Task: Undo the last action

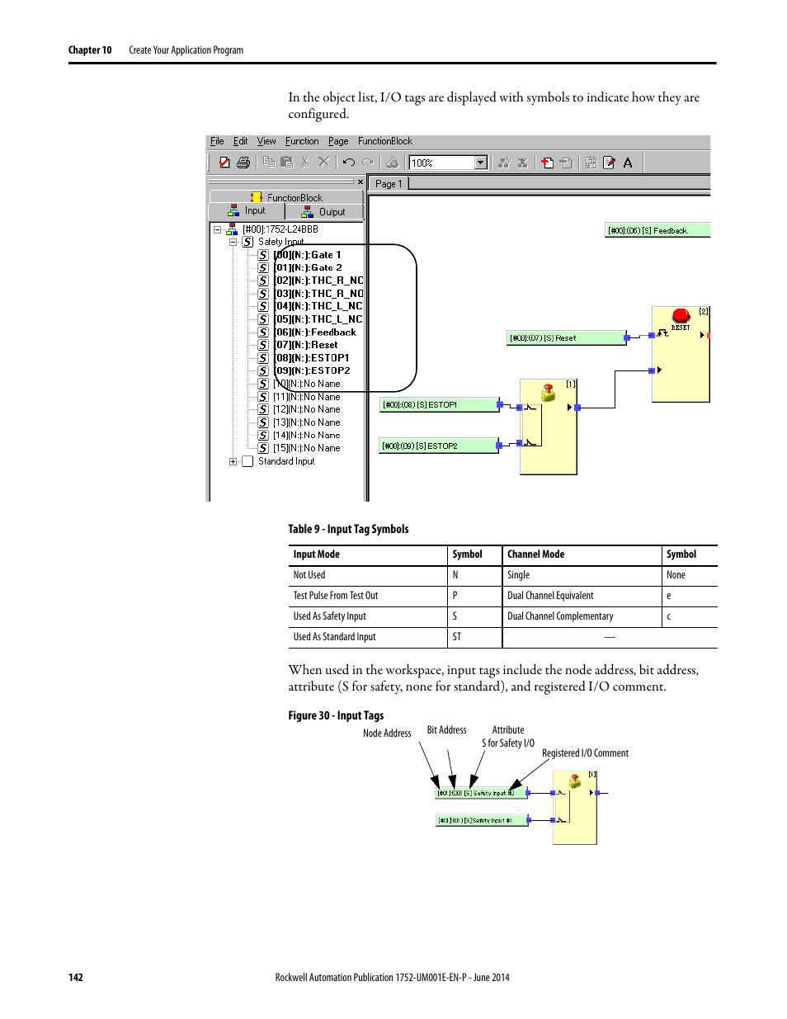Action: (x=349, y=163)
